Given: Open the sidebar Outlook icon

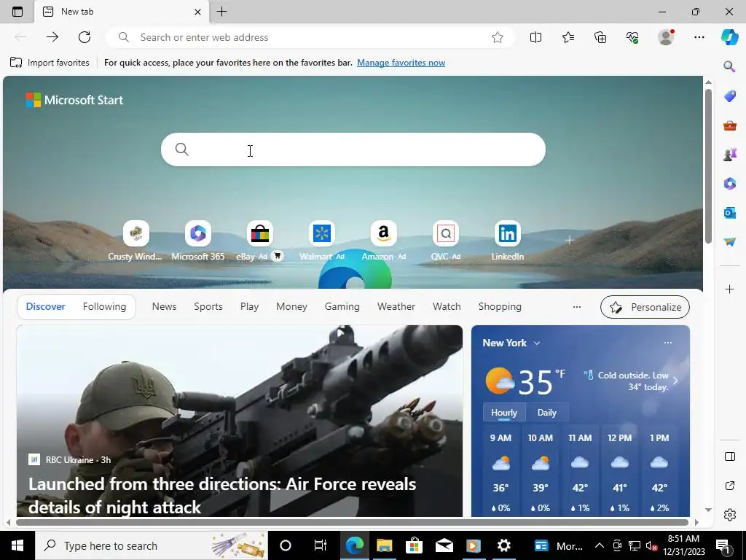Looking at the screenshot, I should pos(729,212).
